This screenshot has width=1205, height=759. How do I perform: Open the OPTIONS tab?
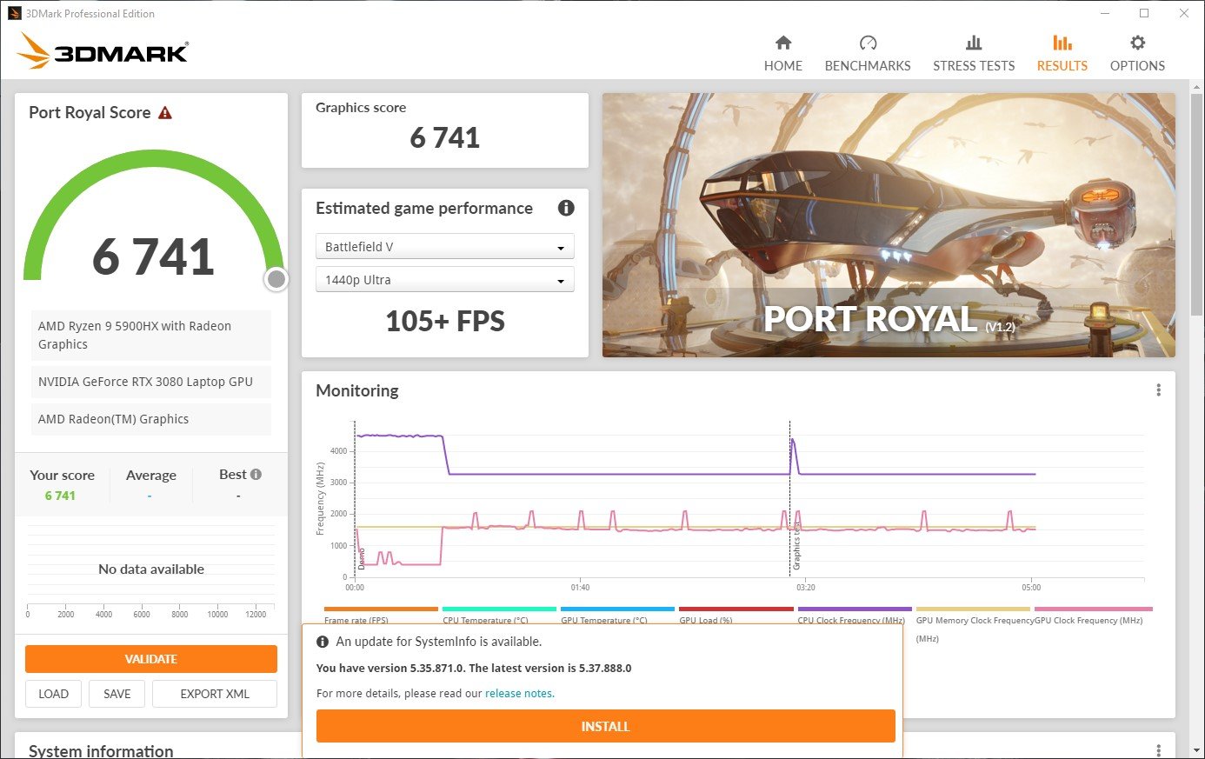(x=1137, y=54)
